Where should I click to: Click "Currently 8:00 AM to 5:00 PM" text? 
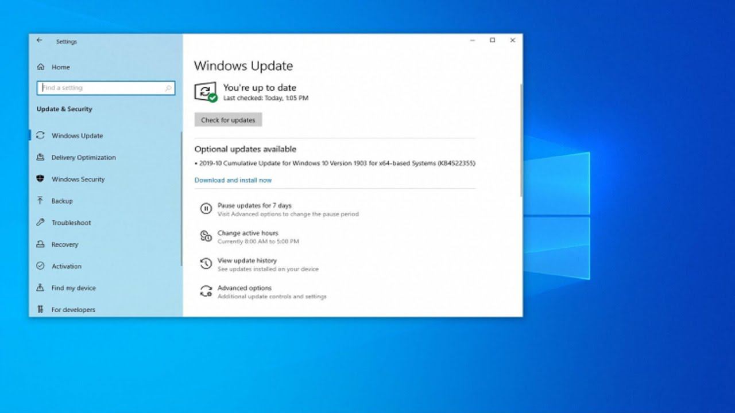coord(258,241)
